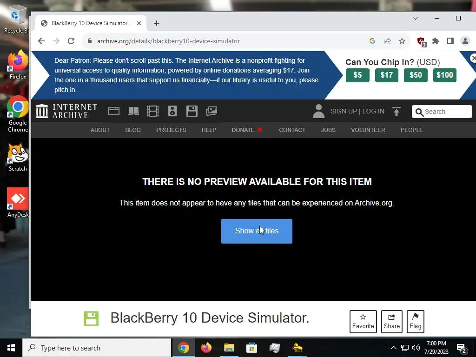Open File Explorer from the taskbar
This screenshot has width=476, height=357.
click(229, 348)
